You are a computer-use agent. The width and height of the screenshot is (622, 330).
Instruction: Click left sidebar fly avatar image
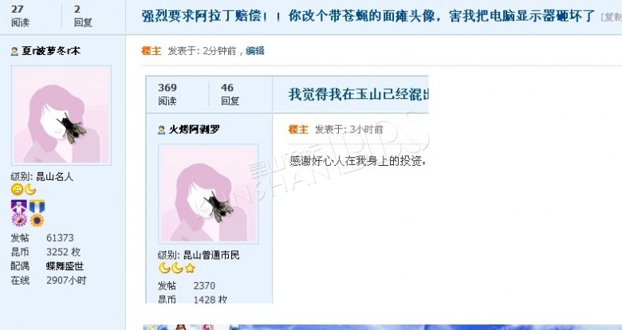click(61, 116)
